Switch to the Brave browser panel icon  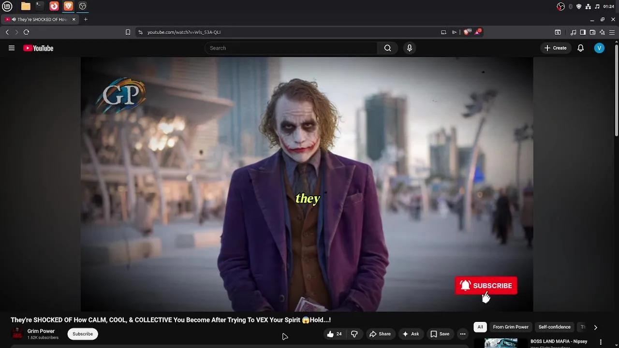tap(68, 6)
